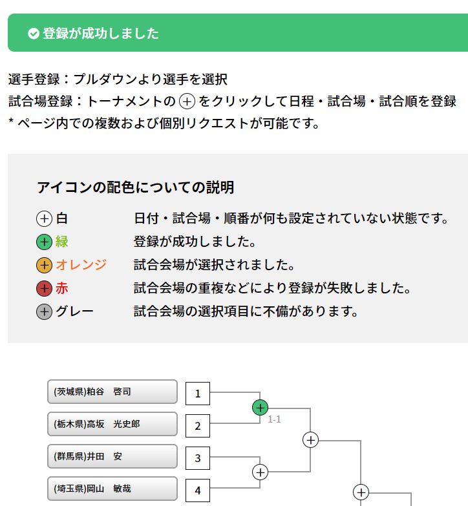Click the seed number 3 box
The width and height of the screenshot is (468, 506).
[198, 458]
